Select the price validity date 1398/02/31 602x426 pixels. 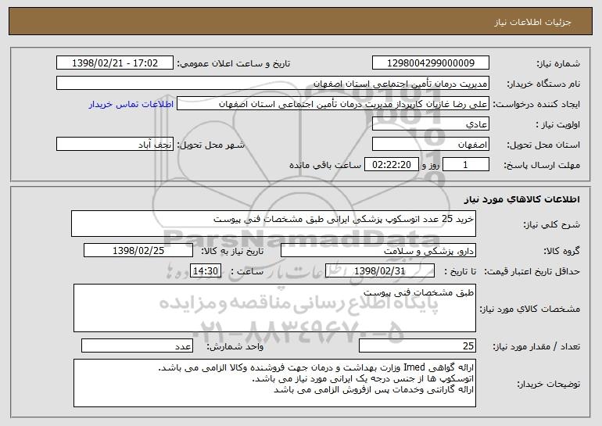pos(380,270)
